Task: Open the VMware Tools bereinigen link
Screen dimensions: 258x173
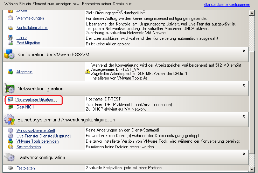Action: click(x=37, y=141)
